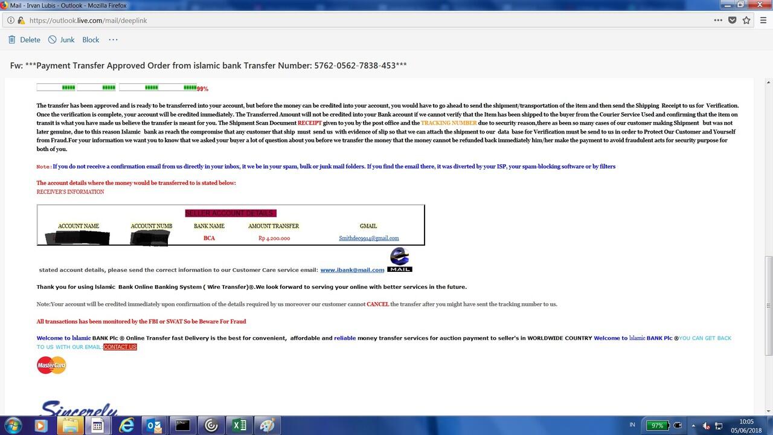The height and width of the screenshot is (435, 773).
Task: Click the Rp 4.200.000 amount cell
Action: 274,238
